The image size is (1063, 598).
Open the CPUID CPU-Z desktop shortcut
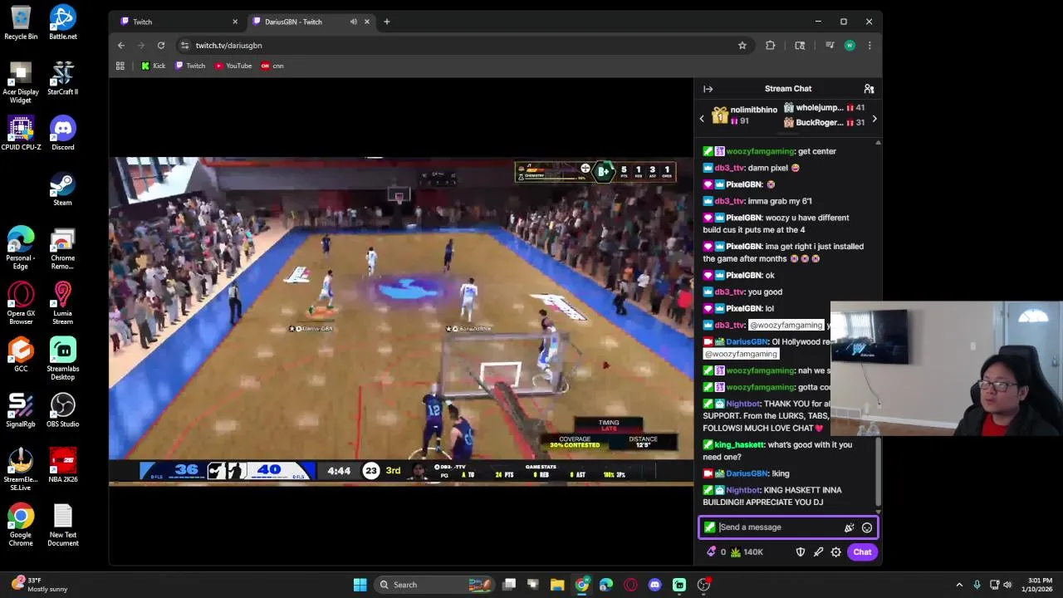[21, 134]
